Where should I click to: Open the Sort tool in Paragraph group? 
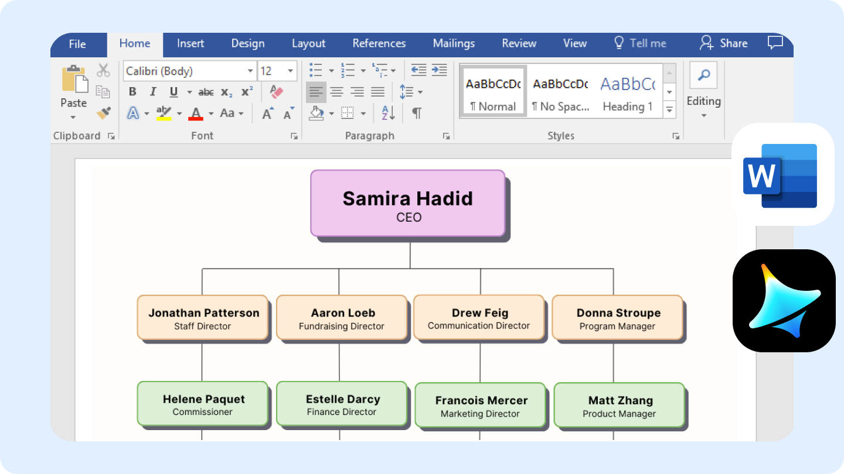pyautogui.click(x=386, y=112)
